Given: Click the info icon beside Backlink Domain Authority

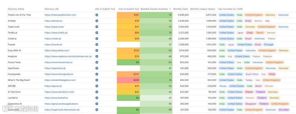Looking at the screenshot, I should click(x=170, y=9).
